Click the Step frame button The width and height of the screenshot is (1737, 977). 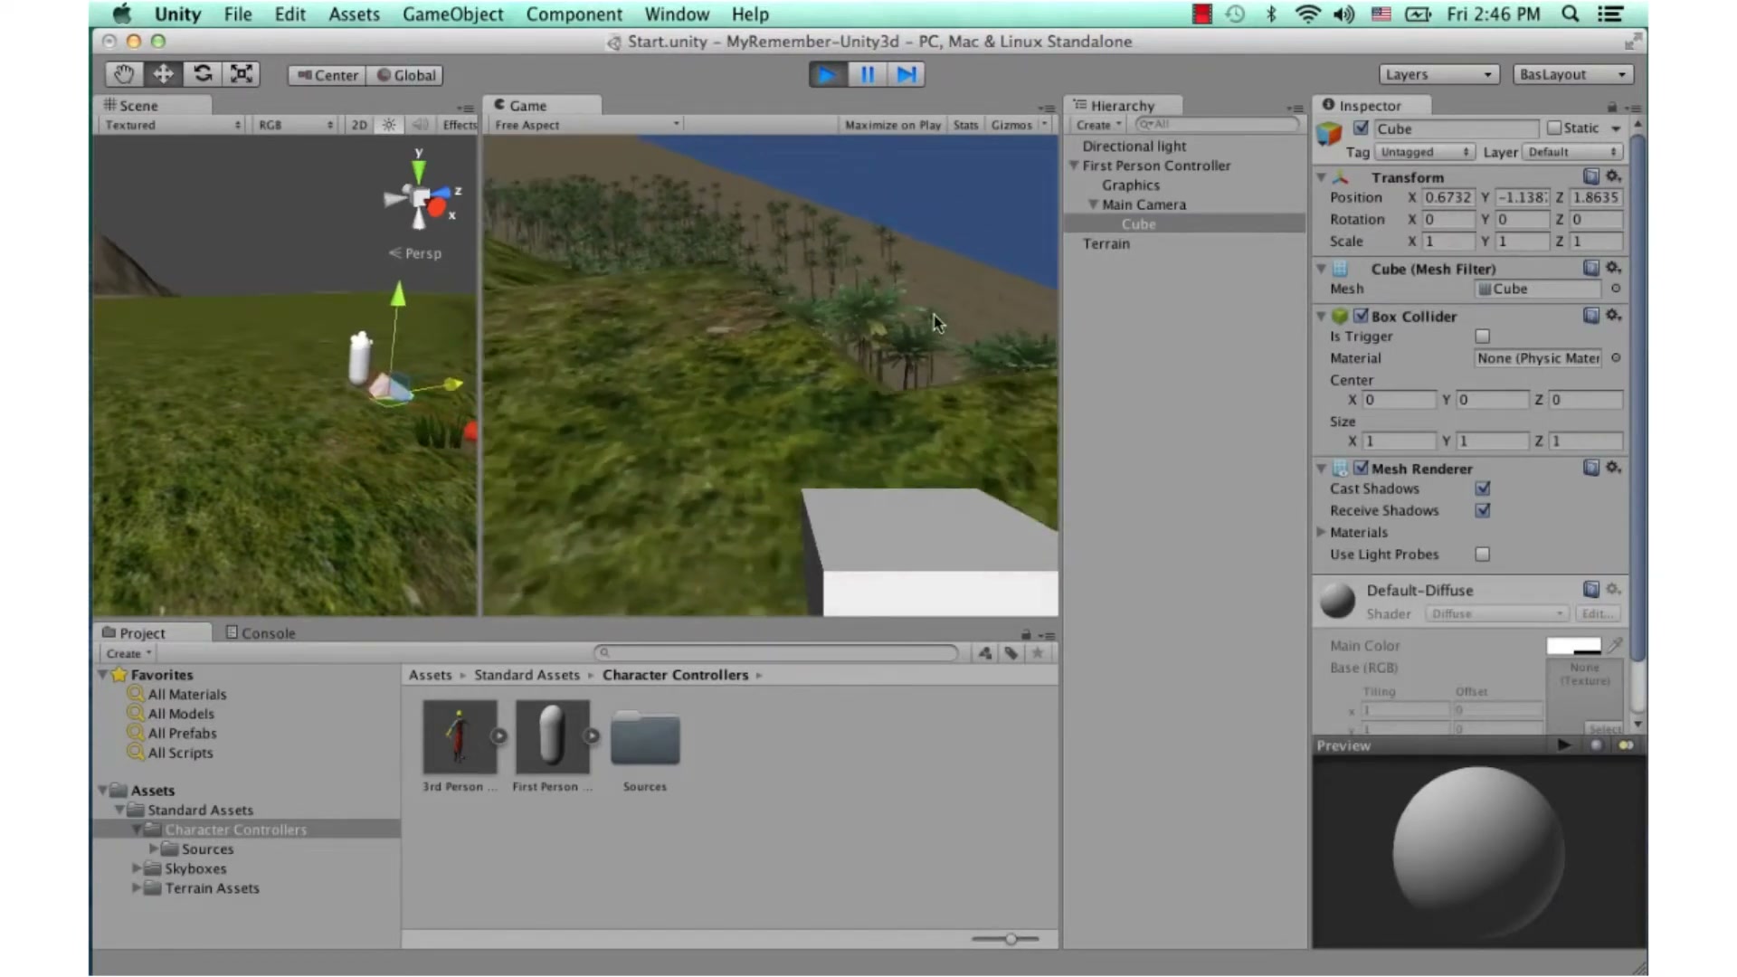tap(906, 74)
